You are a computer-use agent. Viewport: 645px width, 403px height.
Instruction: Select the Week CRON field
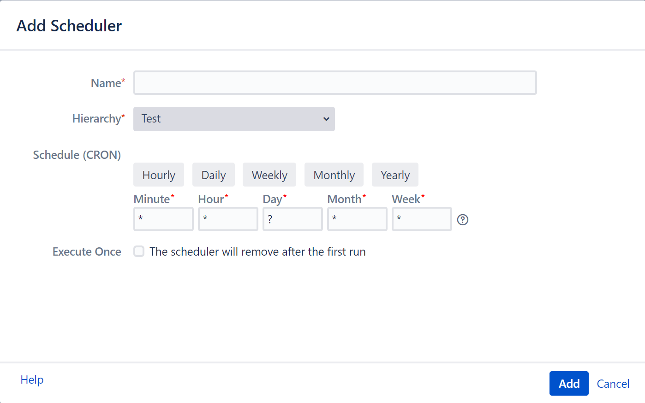click(422, 219)
